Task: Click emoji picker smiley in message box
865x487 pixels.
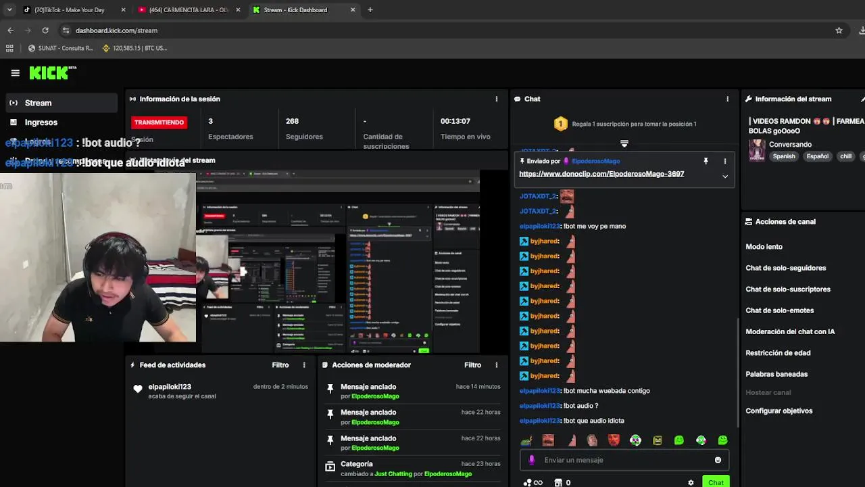Action: click(x=718, y=460)
